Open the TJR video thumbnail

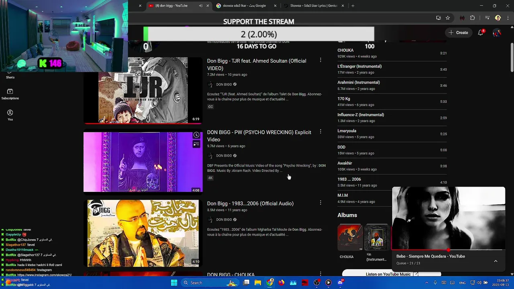pyautogui.click(x=143, y=90)
